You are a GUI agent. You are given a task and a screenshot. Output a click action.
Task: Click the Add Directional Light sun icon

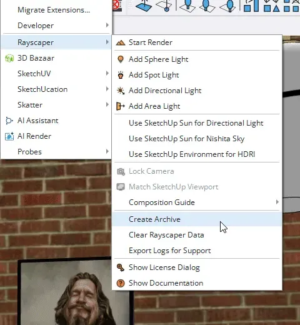point(121,91)
